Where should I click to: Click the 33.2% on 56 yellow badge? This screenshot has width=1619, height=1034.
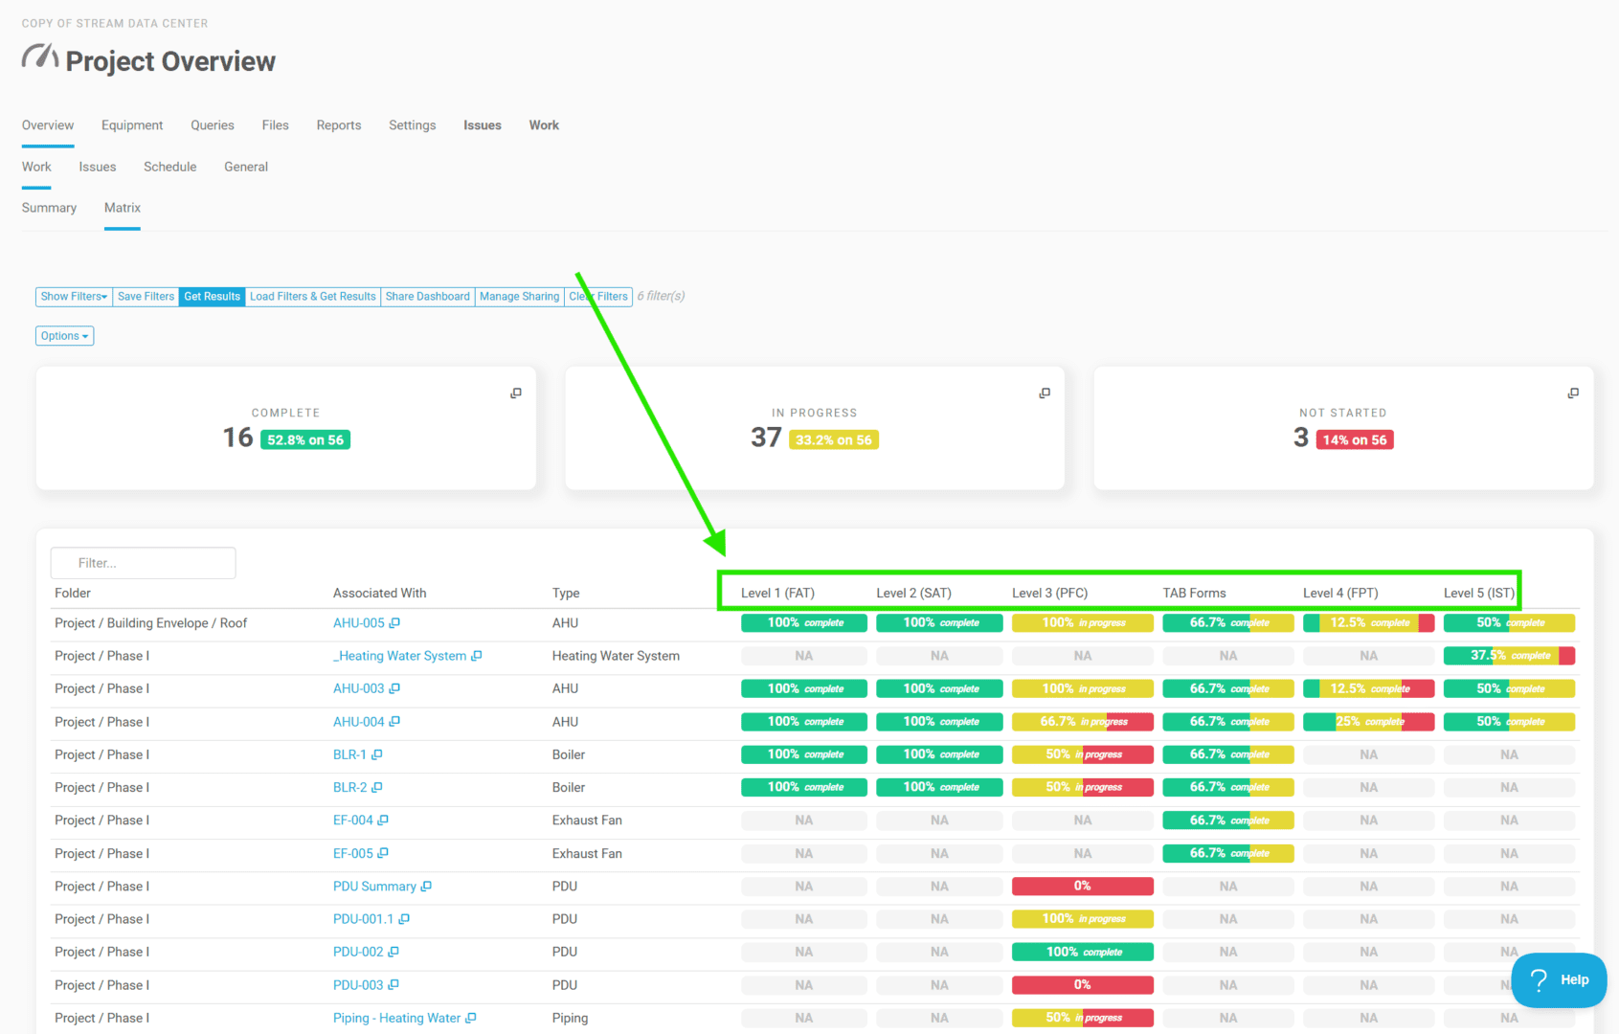coord(834,439)
